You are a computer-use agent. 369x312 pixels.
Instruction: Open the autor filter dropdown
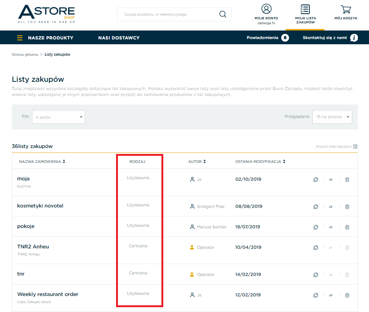pyautogui.click(x=59, y=117)
